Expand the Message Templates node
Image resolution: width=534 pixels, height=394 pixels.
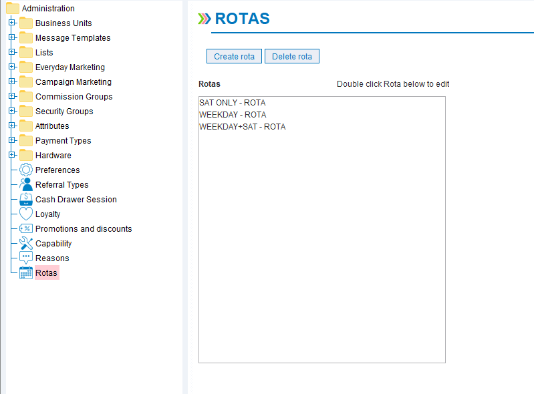click(x=11, y=37)
